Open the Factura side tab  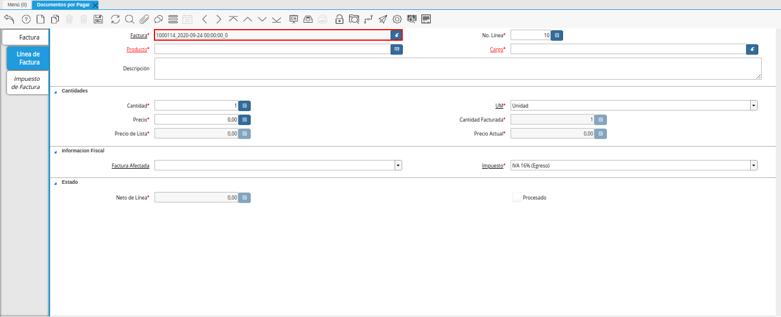[x=26, y=37]
